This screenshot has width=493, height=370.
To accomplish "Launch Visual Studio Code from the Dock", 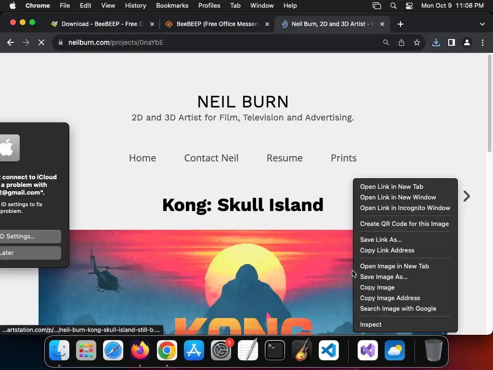I will [328, 350].
